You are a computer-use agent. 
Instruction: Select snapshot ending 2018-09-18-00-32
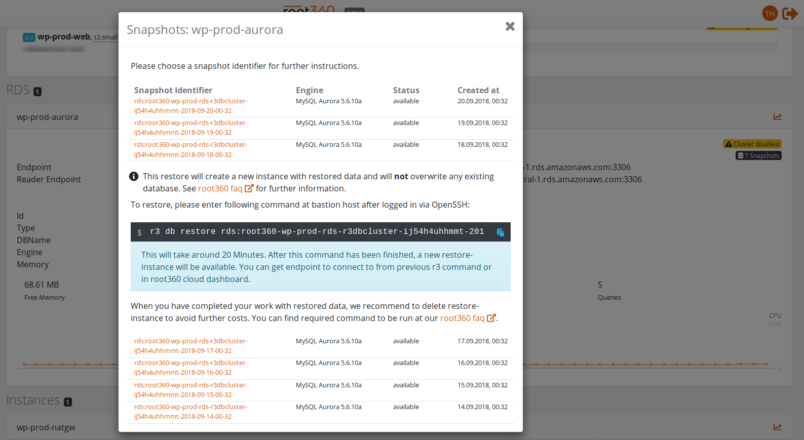pyautogui.click(x=190, y=149)
